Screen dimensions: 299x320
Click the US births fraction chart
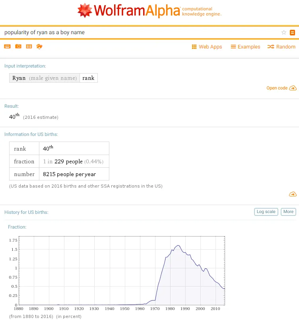(122, 271)
